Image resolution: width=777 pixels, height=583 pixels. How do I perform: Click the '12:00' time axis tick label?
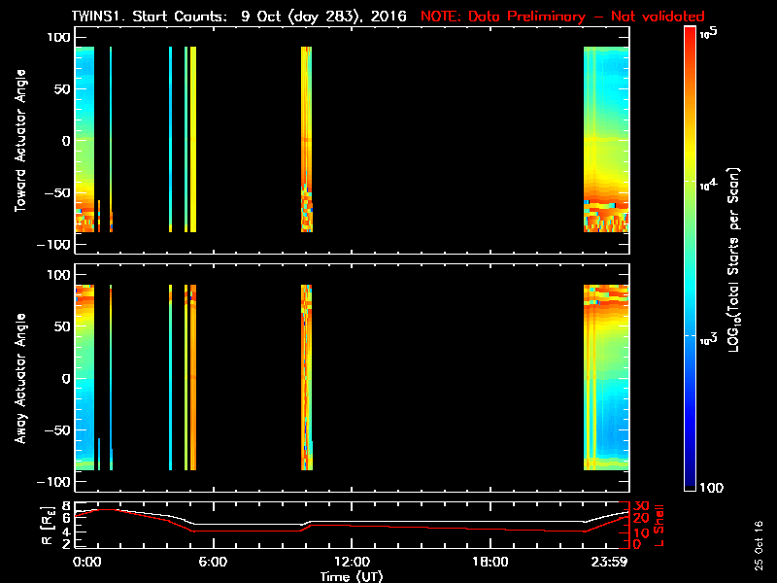352,562
